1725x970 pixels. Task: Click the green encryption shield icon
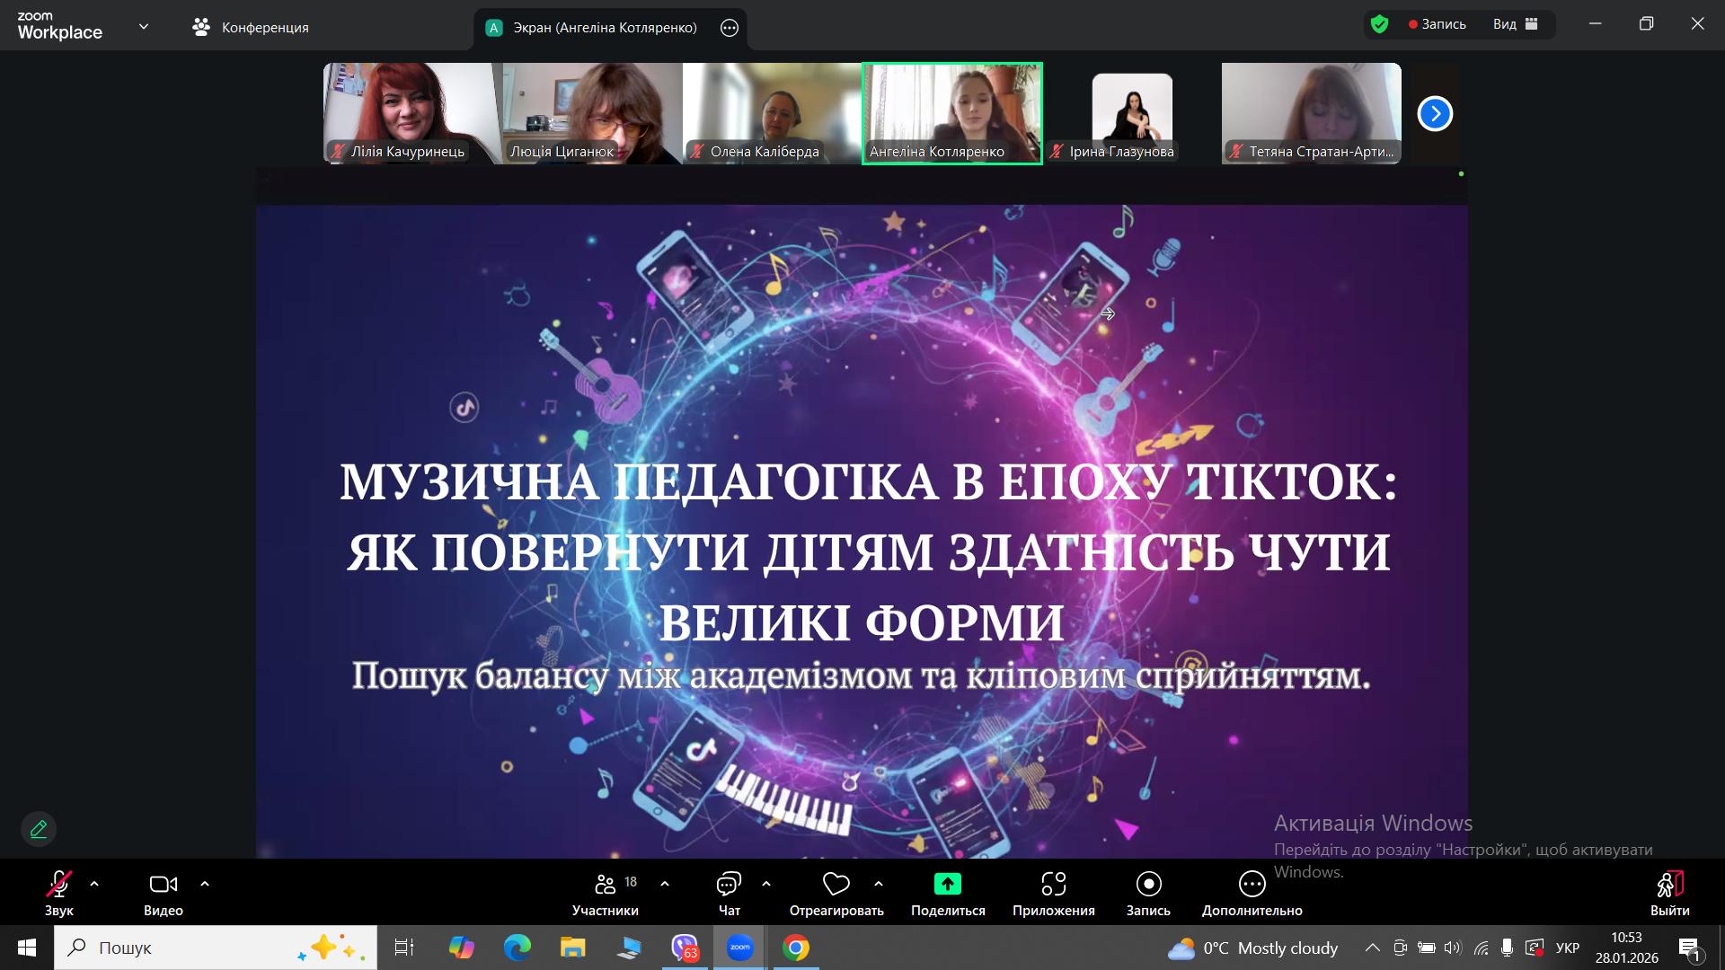tap(1380, 24)
